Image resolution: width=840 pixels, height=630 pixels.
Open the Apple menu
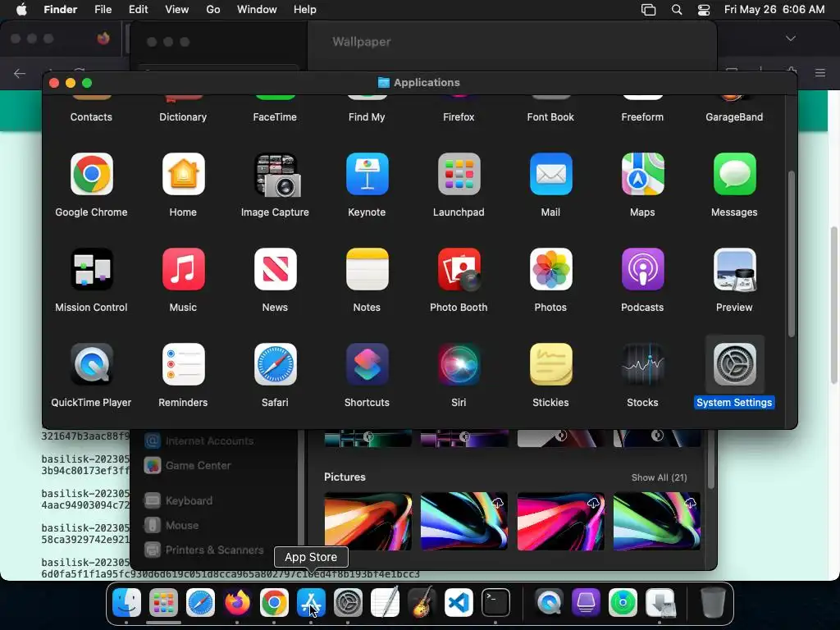21,9
